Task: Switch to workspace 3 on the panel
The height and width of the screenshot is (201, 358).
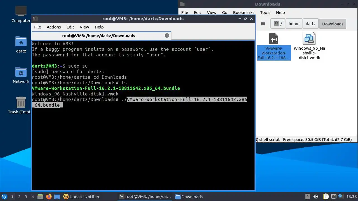Action: [26, 197]
